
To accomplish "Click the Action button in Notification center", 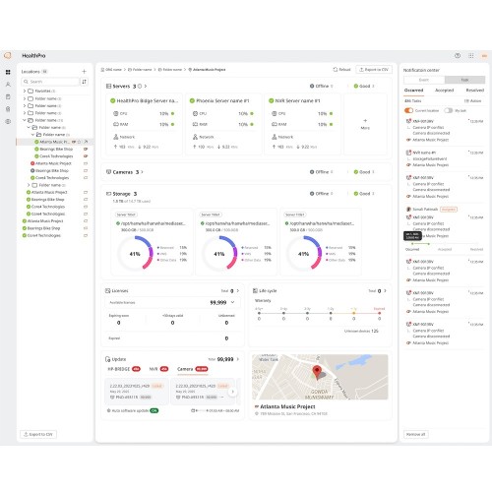I will click(x=472, y=101).
